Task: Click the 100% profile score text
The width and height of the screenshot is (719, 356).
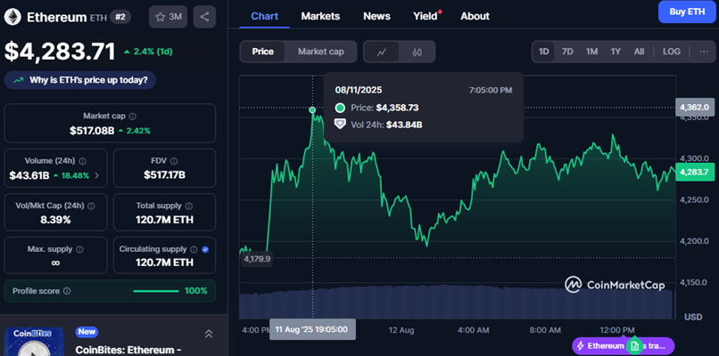Action: (x=195, y=291)
